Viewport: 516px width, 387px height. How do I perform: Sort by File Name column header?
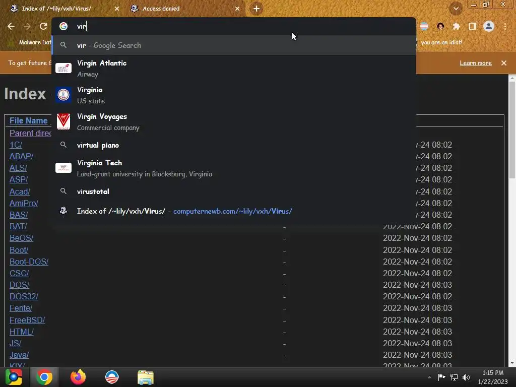29,121
